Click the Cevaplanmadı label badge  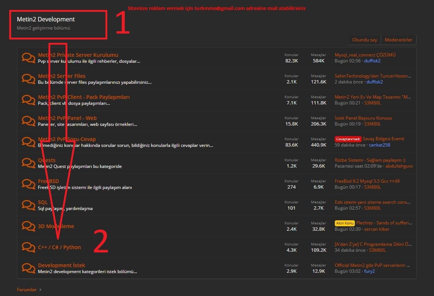point(348,139)
